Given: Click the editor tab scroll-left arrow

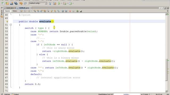Looking at the screenshot, I should click(x=160, y=8).
